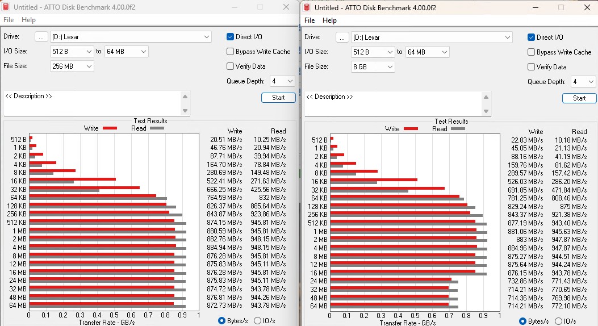Image resolution: width=598 pixels, height=326 pixels.
Task: Toggle Direct I/O checkbox in right window
Action: point(531,37)
